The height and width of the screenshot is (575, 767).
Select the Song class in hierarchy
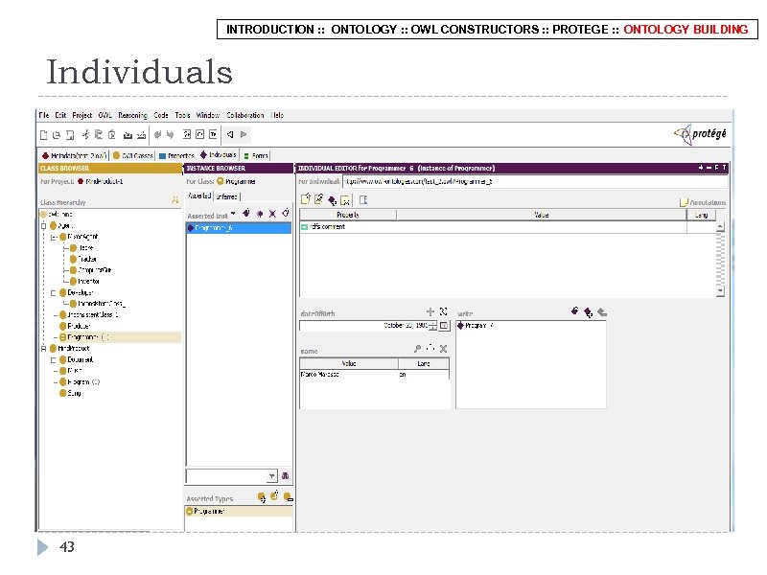coord(70,393)
